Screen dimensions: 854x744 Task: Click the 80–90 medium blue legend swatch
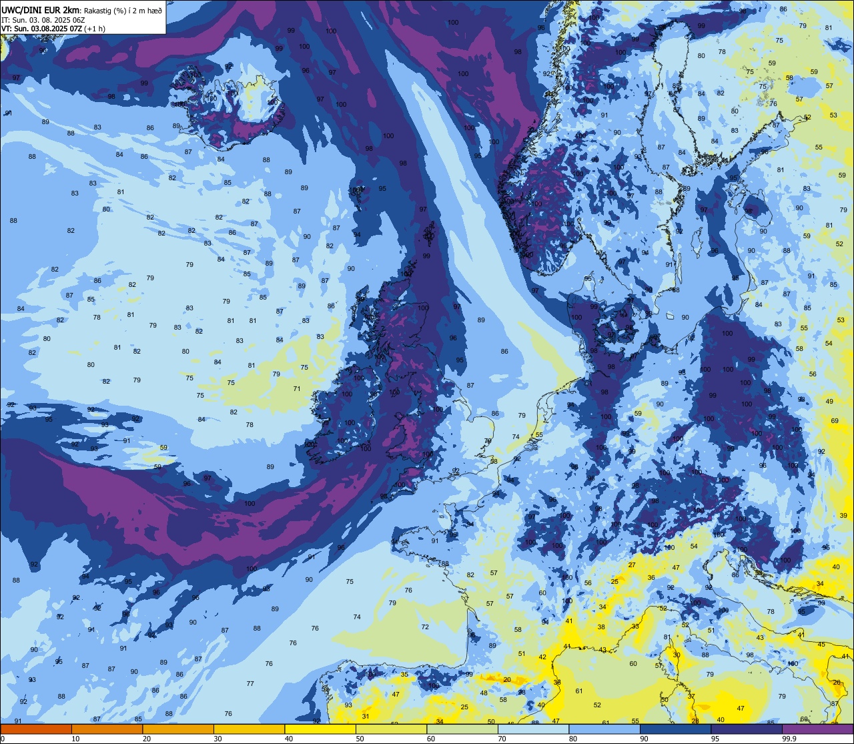tap(604, 729)
